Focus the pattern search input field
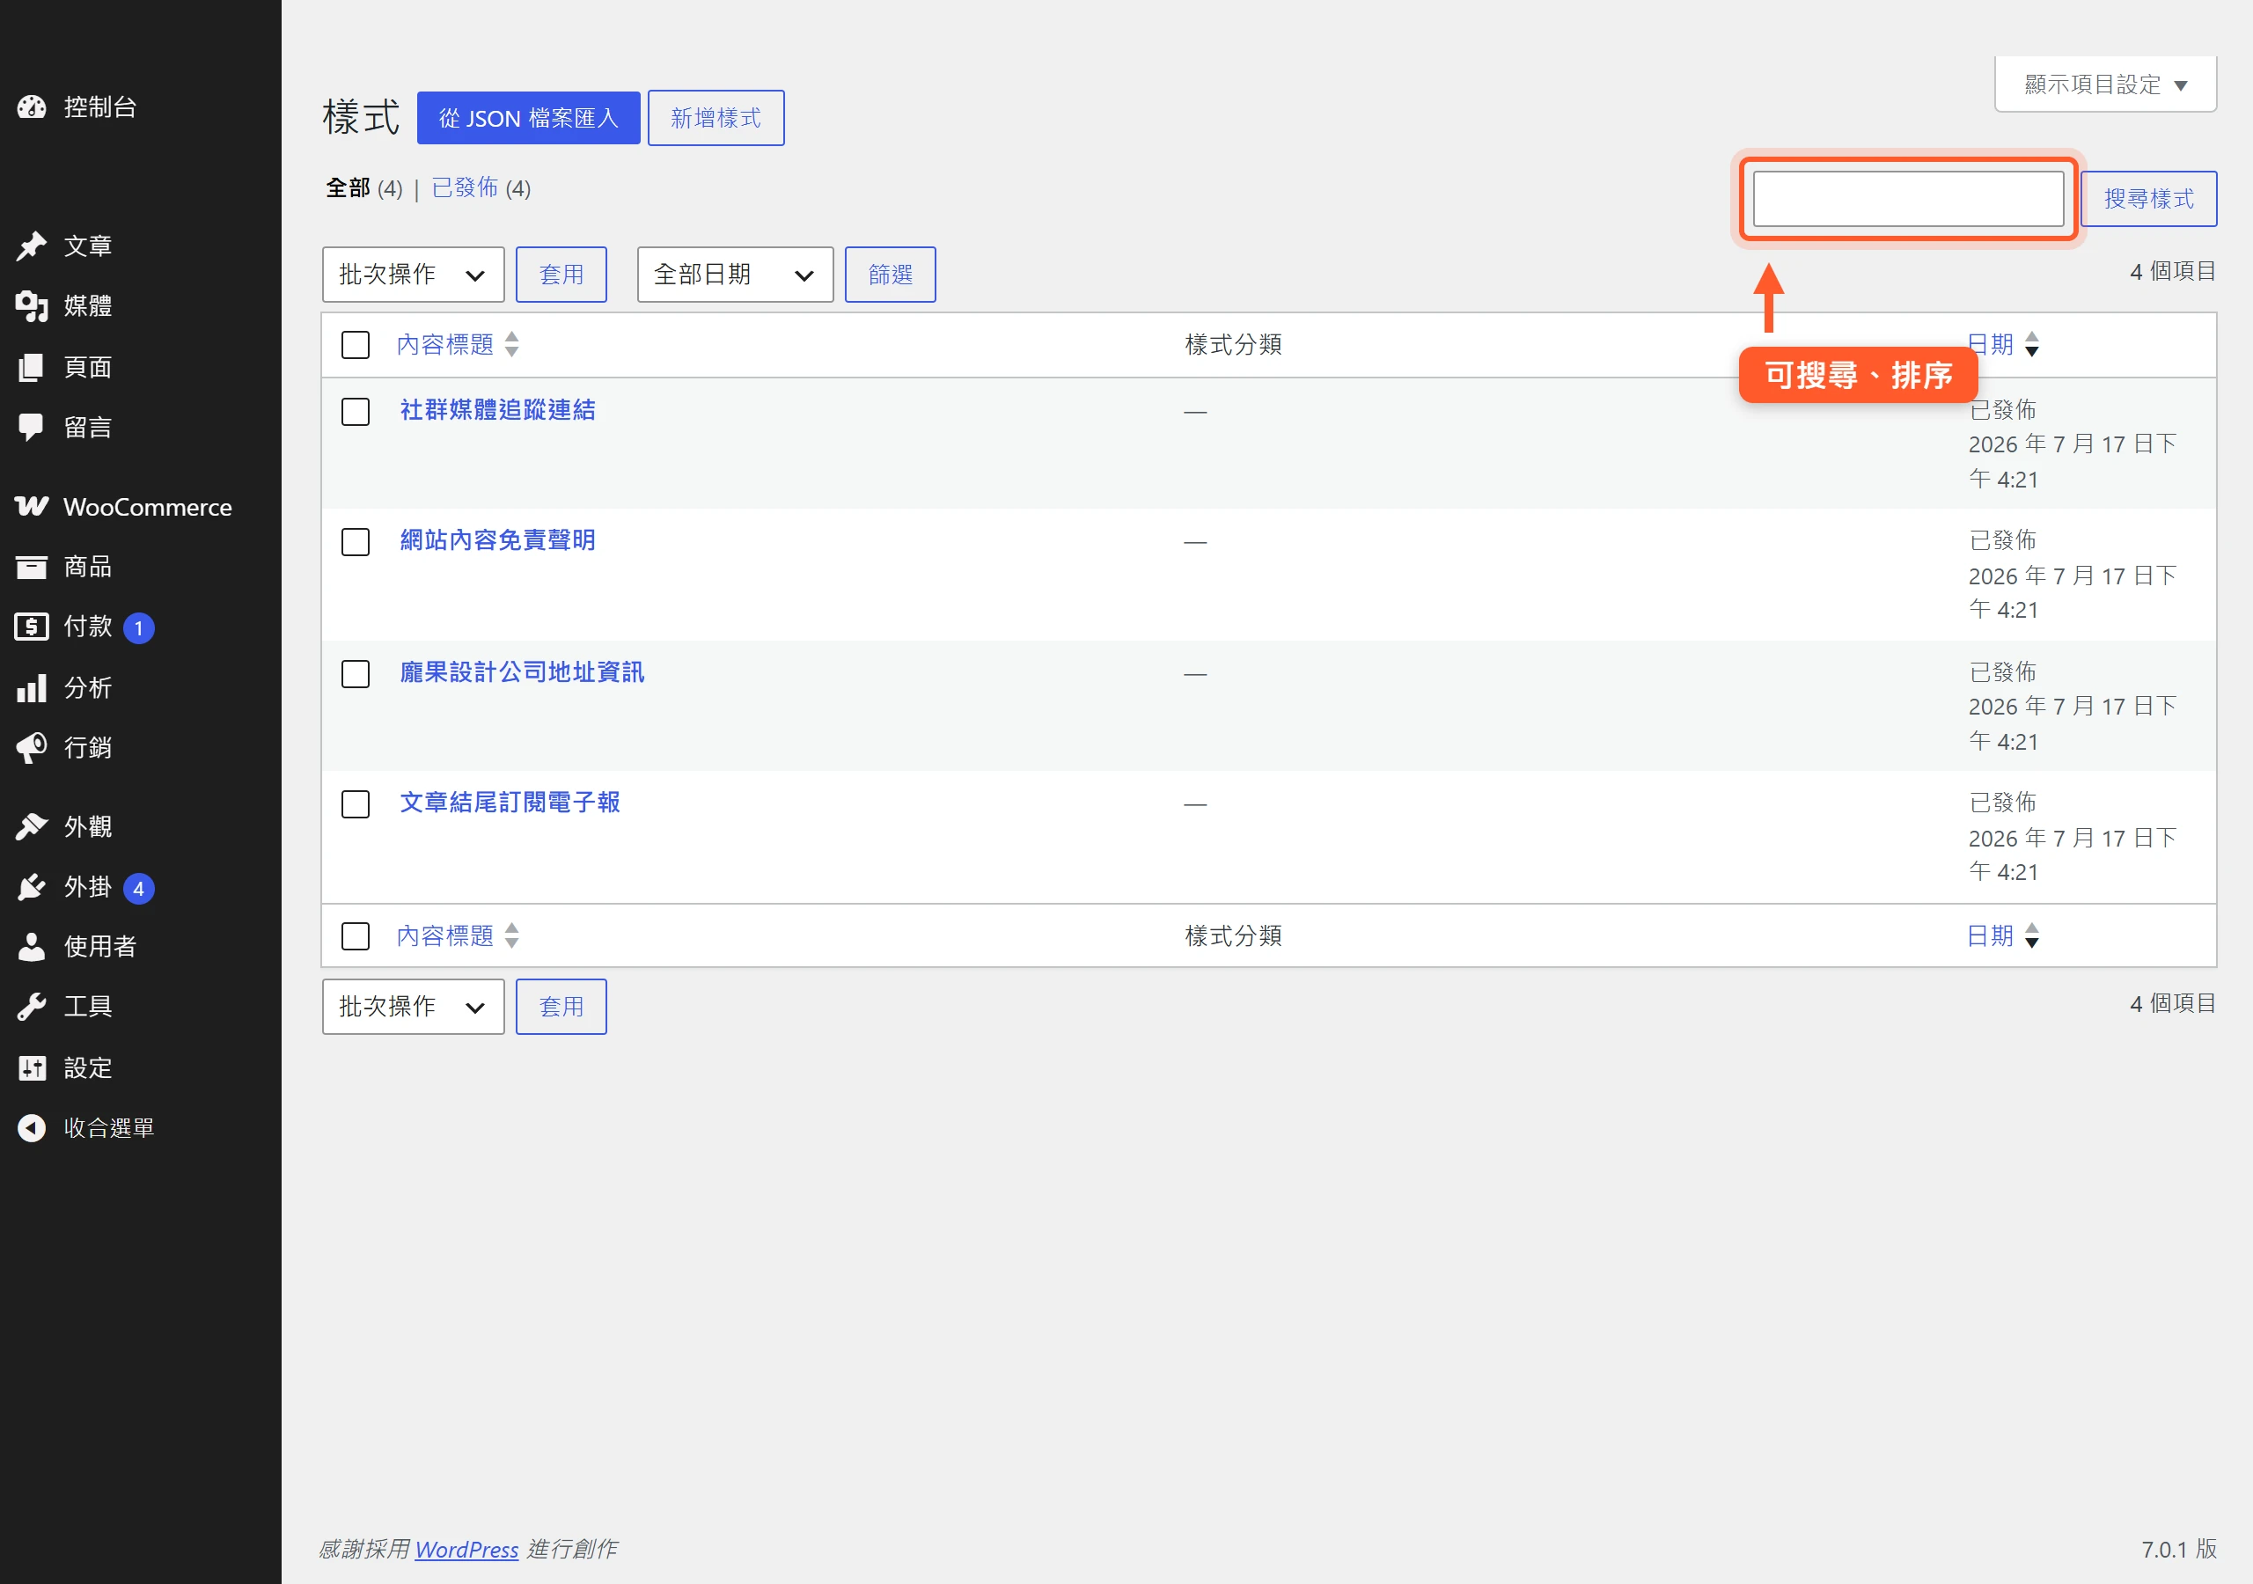Viewport: 2253px width, 1584px height. [x=1908, y=199]
